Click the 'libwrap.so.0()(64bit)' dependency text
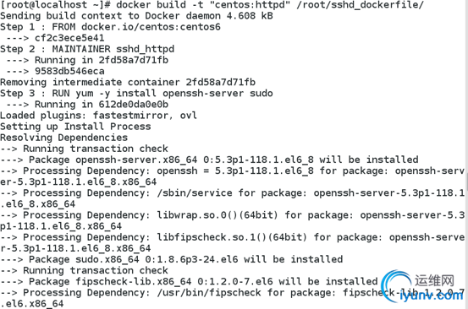This screenshot has height=309, width=468. point(217,215)
